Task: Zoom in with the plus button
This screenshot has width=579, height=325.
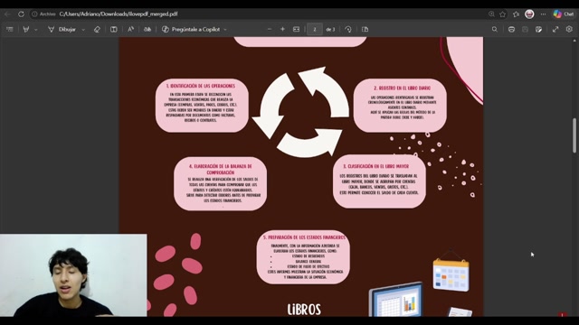Action: [x=282, y=29]
